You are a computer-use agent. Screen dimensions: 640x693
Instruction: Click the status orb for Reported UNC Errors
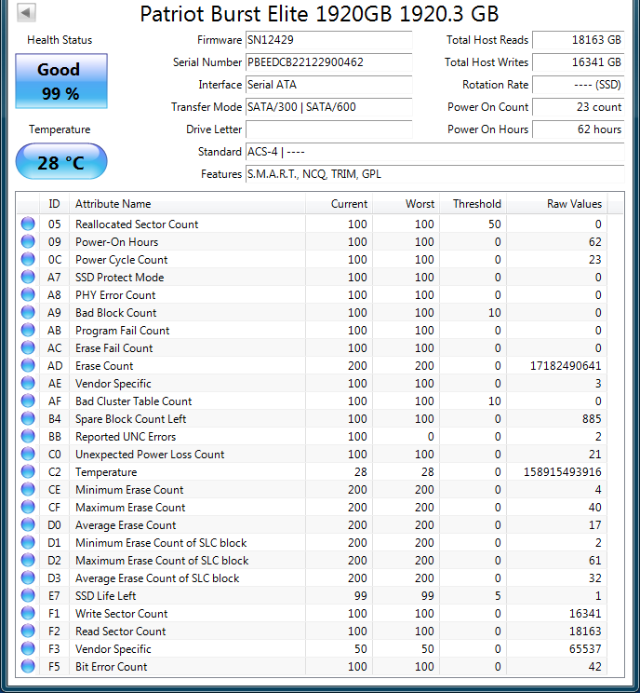[28, 436]
